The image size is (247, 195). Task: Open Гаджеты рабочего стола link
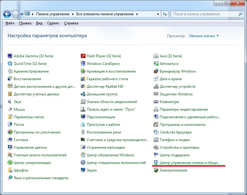[x=107, y=79]
